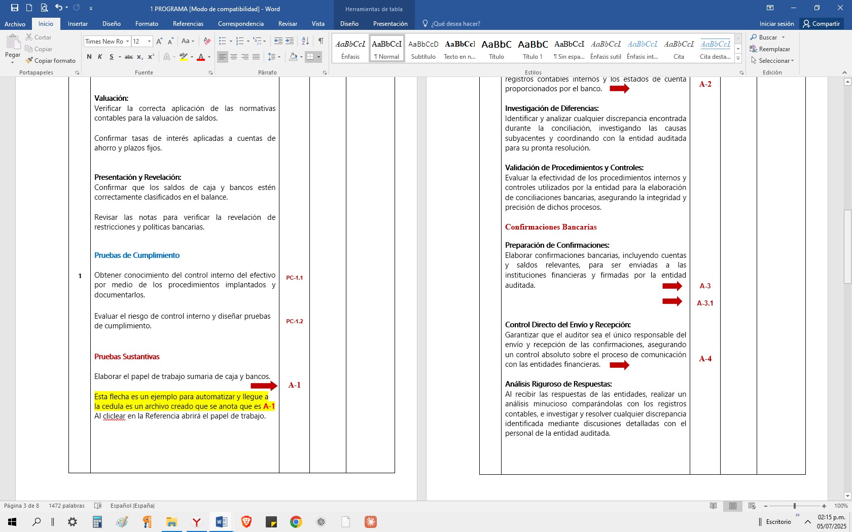Switch to the Referencias tab
Screen dimensions: 852x532
pos(188,24)
